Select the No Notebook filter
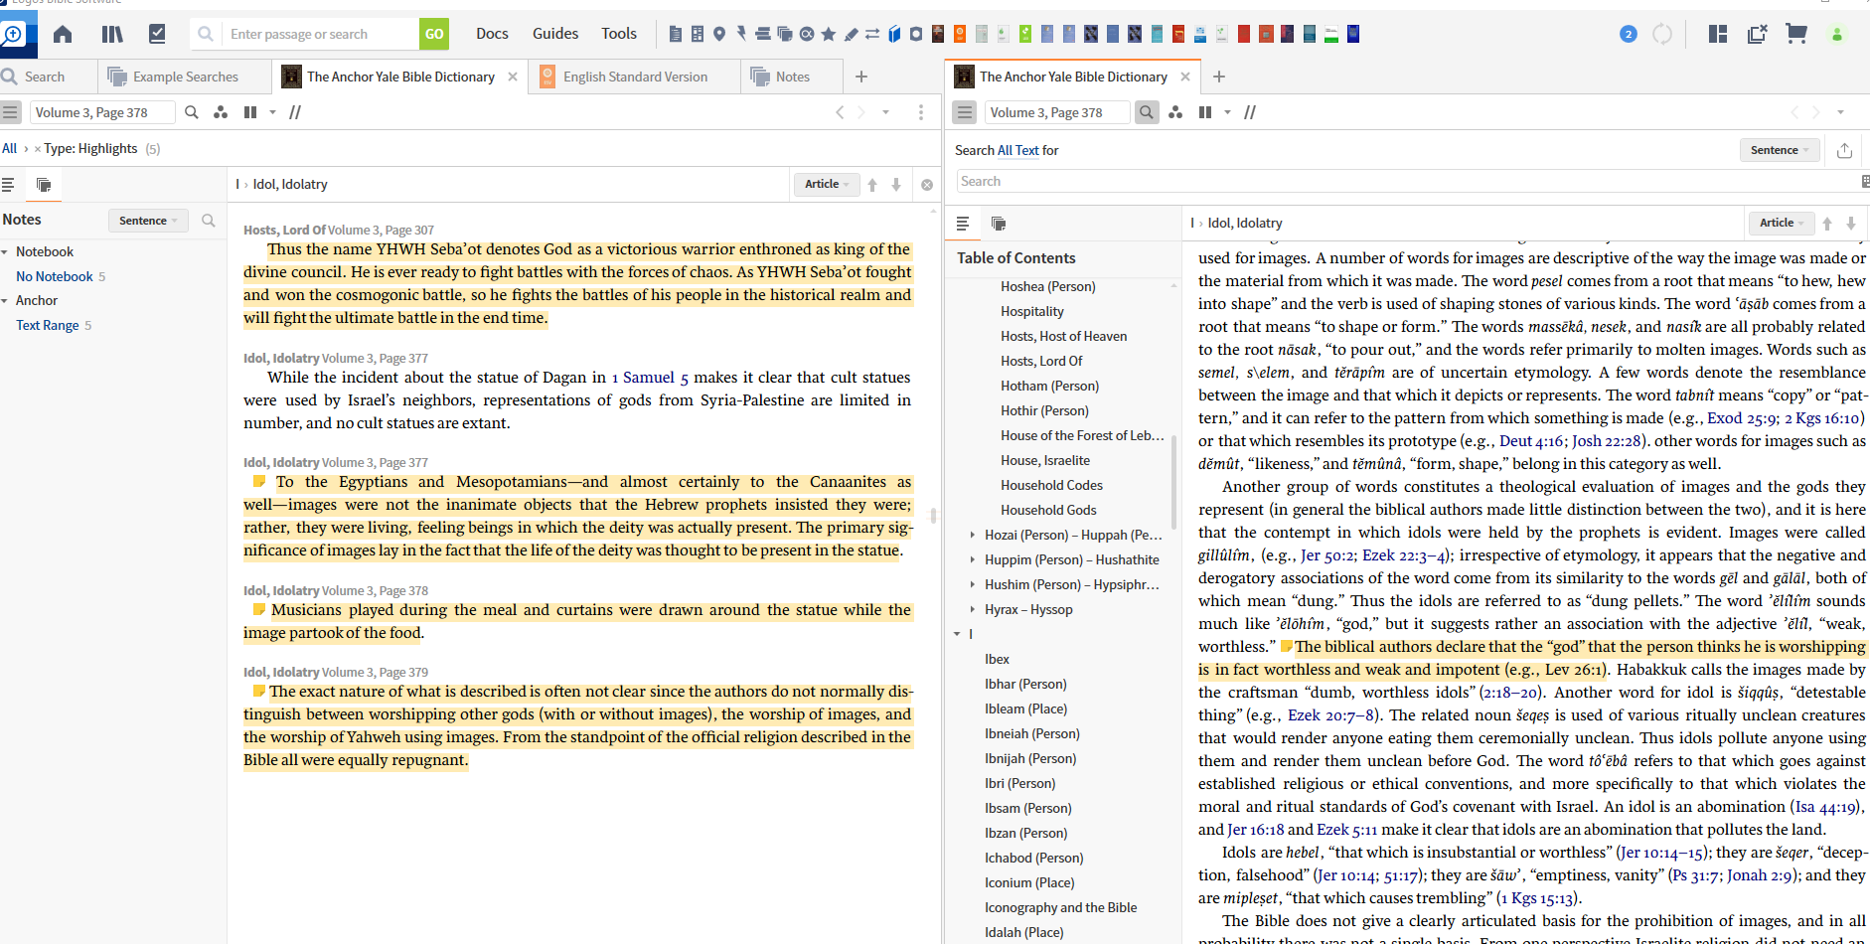 click(x=55, y=276)
